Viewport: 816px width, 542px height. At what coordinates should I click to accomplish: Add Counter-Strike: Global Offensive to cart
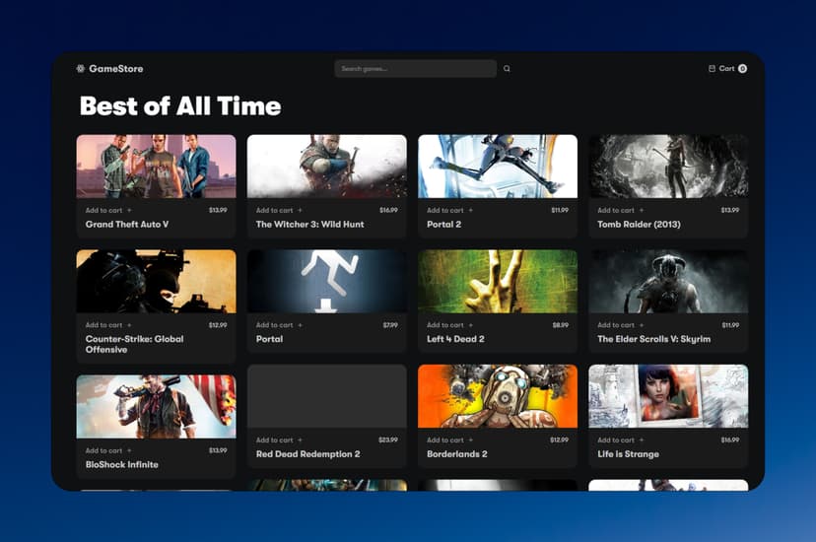(108, 325)
